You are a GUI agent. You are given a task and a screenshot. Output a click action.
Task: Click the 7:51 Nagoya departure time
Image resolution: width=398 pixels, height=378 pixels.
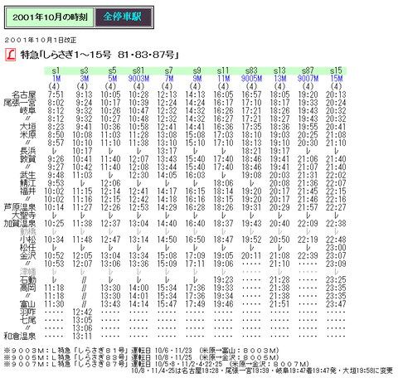(x=56, y=94)
